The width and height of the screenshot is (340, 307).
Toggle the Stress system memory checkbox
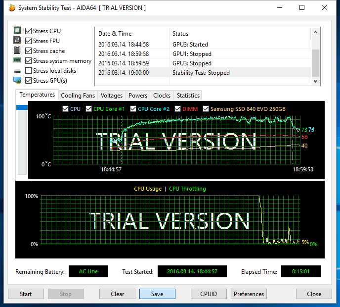click(x=28, y=60)
